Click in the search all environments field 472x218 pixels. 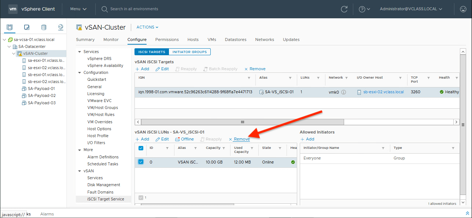point(134,9)
